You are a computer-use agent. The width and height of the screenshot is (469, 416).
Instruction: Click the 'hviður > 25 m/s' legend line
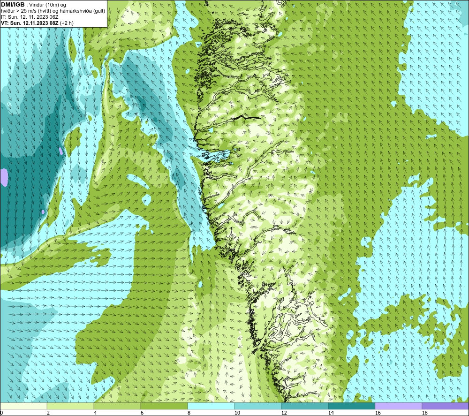pyautogui.click(x=53, y=11)
